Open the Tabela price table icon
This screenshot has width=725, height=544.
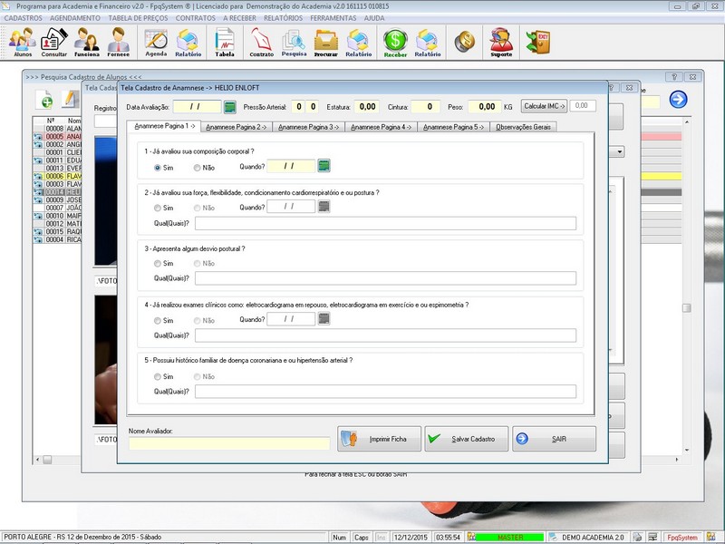225,42
